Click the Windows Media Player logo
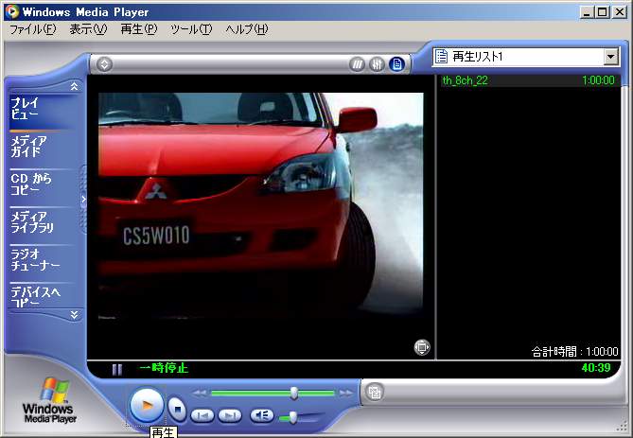Screen dimensions: 633x438 coord(50,400)
